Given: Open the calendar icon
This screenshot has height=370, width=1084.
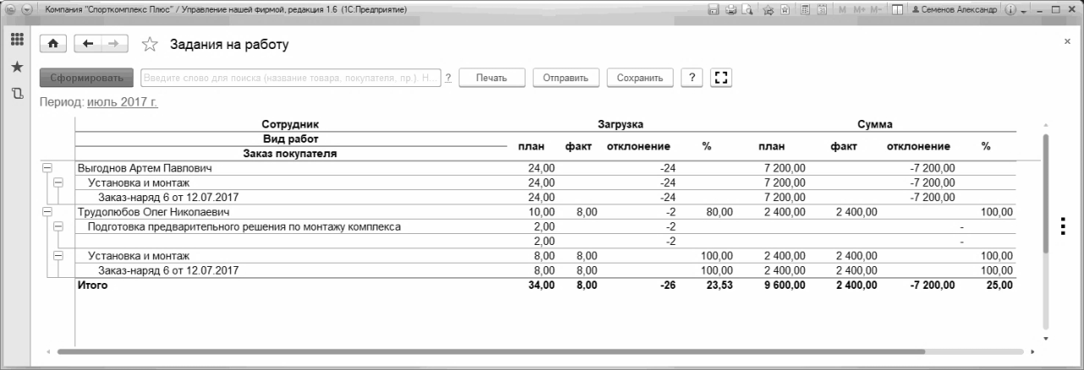Looking at the screenshot, I should (822, 9).
